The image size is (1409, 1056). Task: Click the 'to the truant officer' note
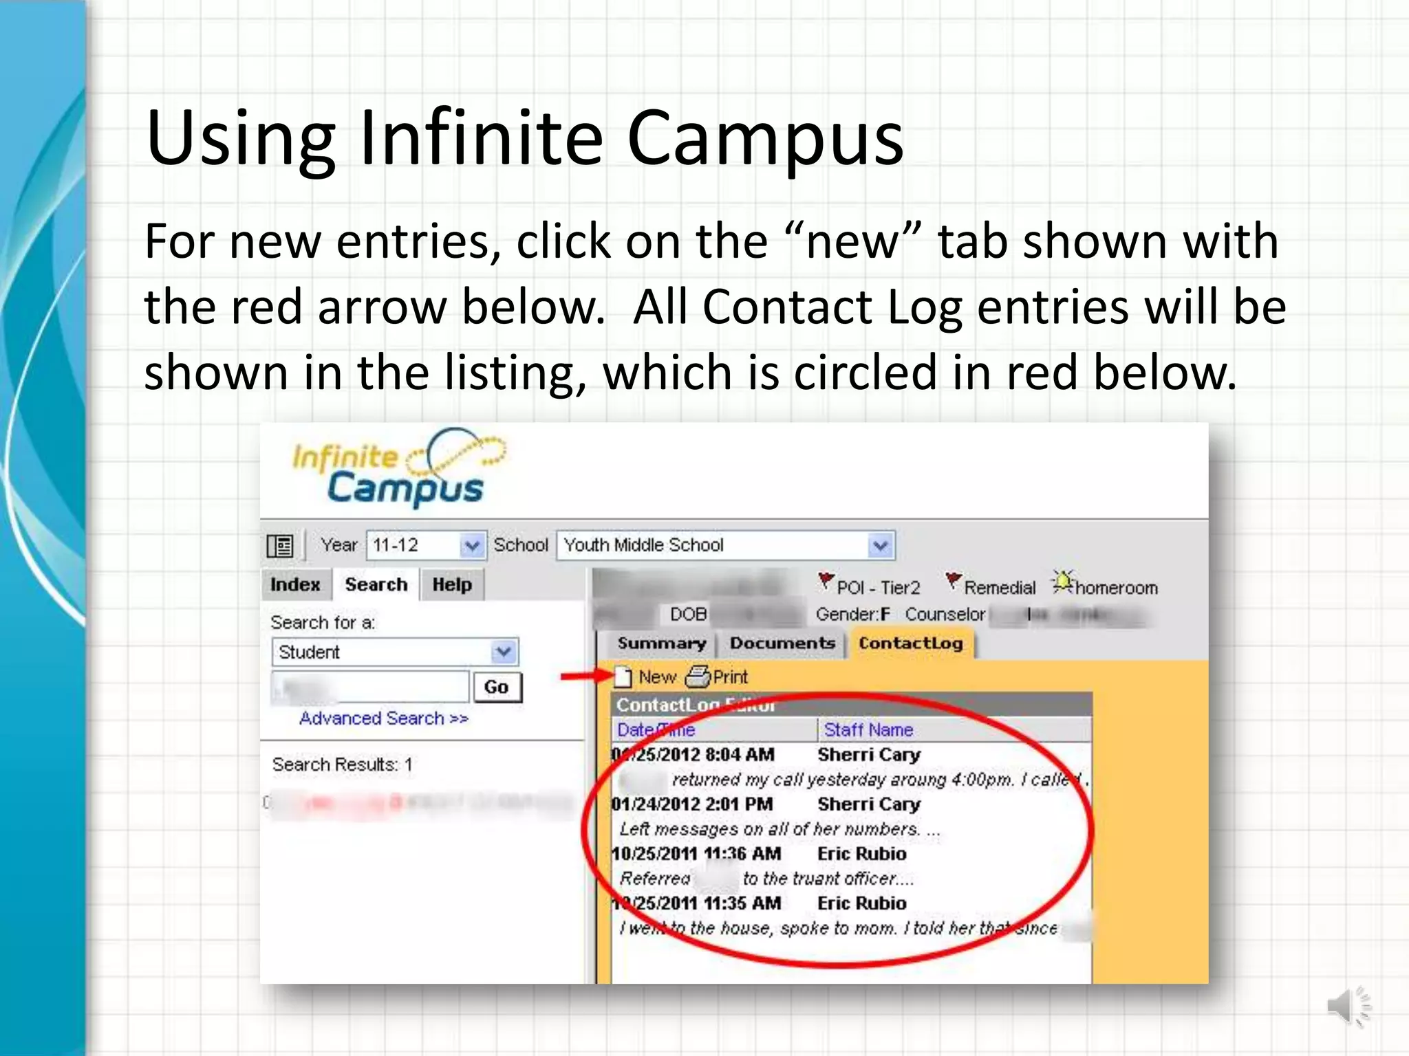(x=828, y=879)
